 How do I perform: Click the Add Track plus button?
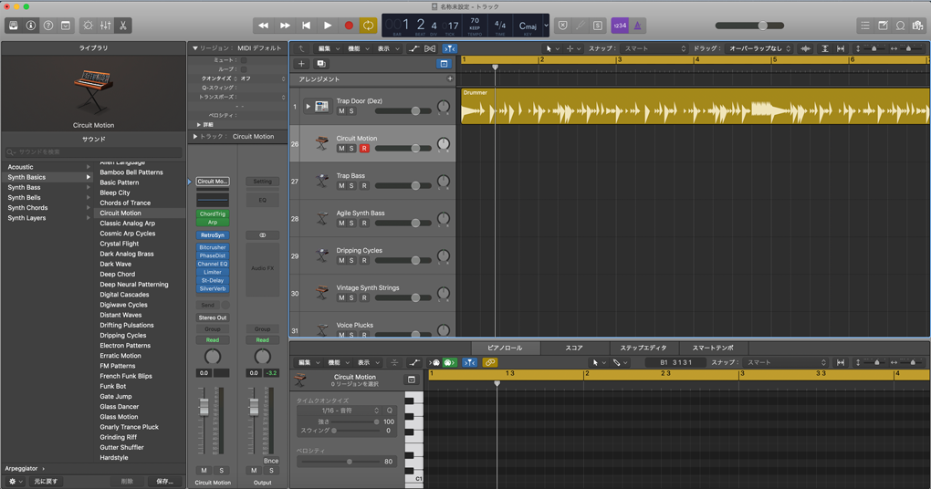pyautogui.click(x=301, y=64)
